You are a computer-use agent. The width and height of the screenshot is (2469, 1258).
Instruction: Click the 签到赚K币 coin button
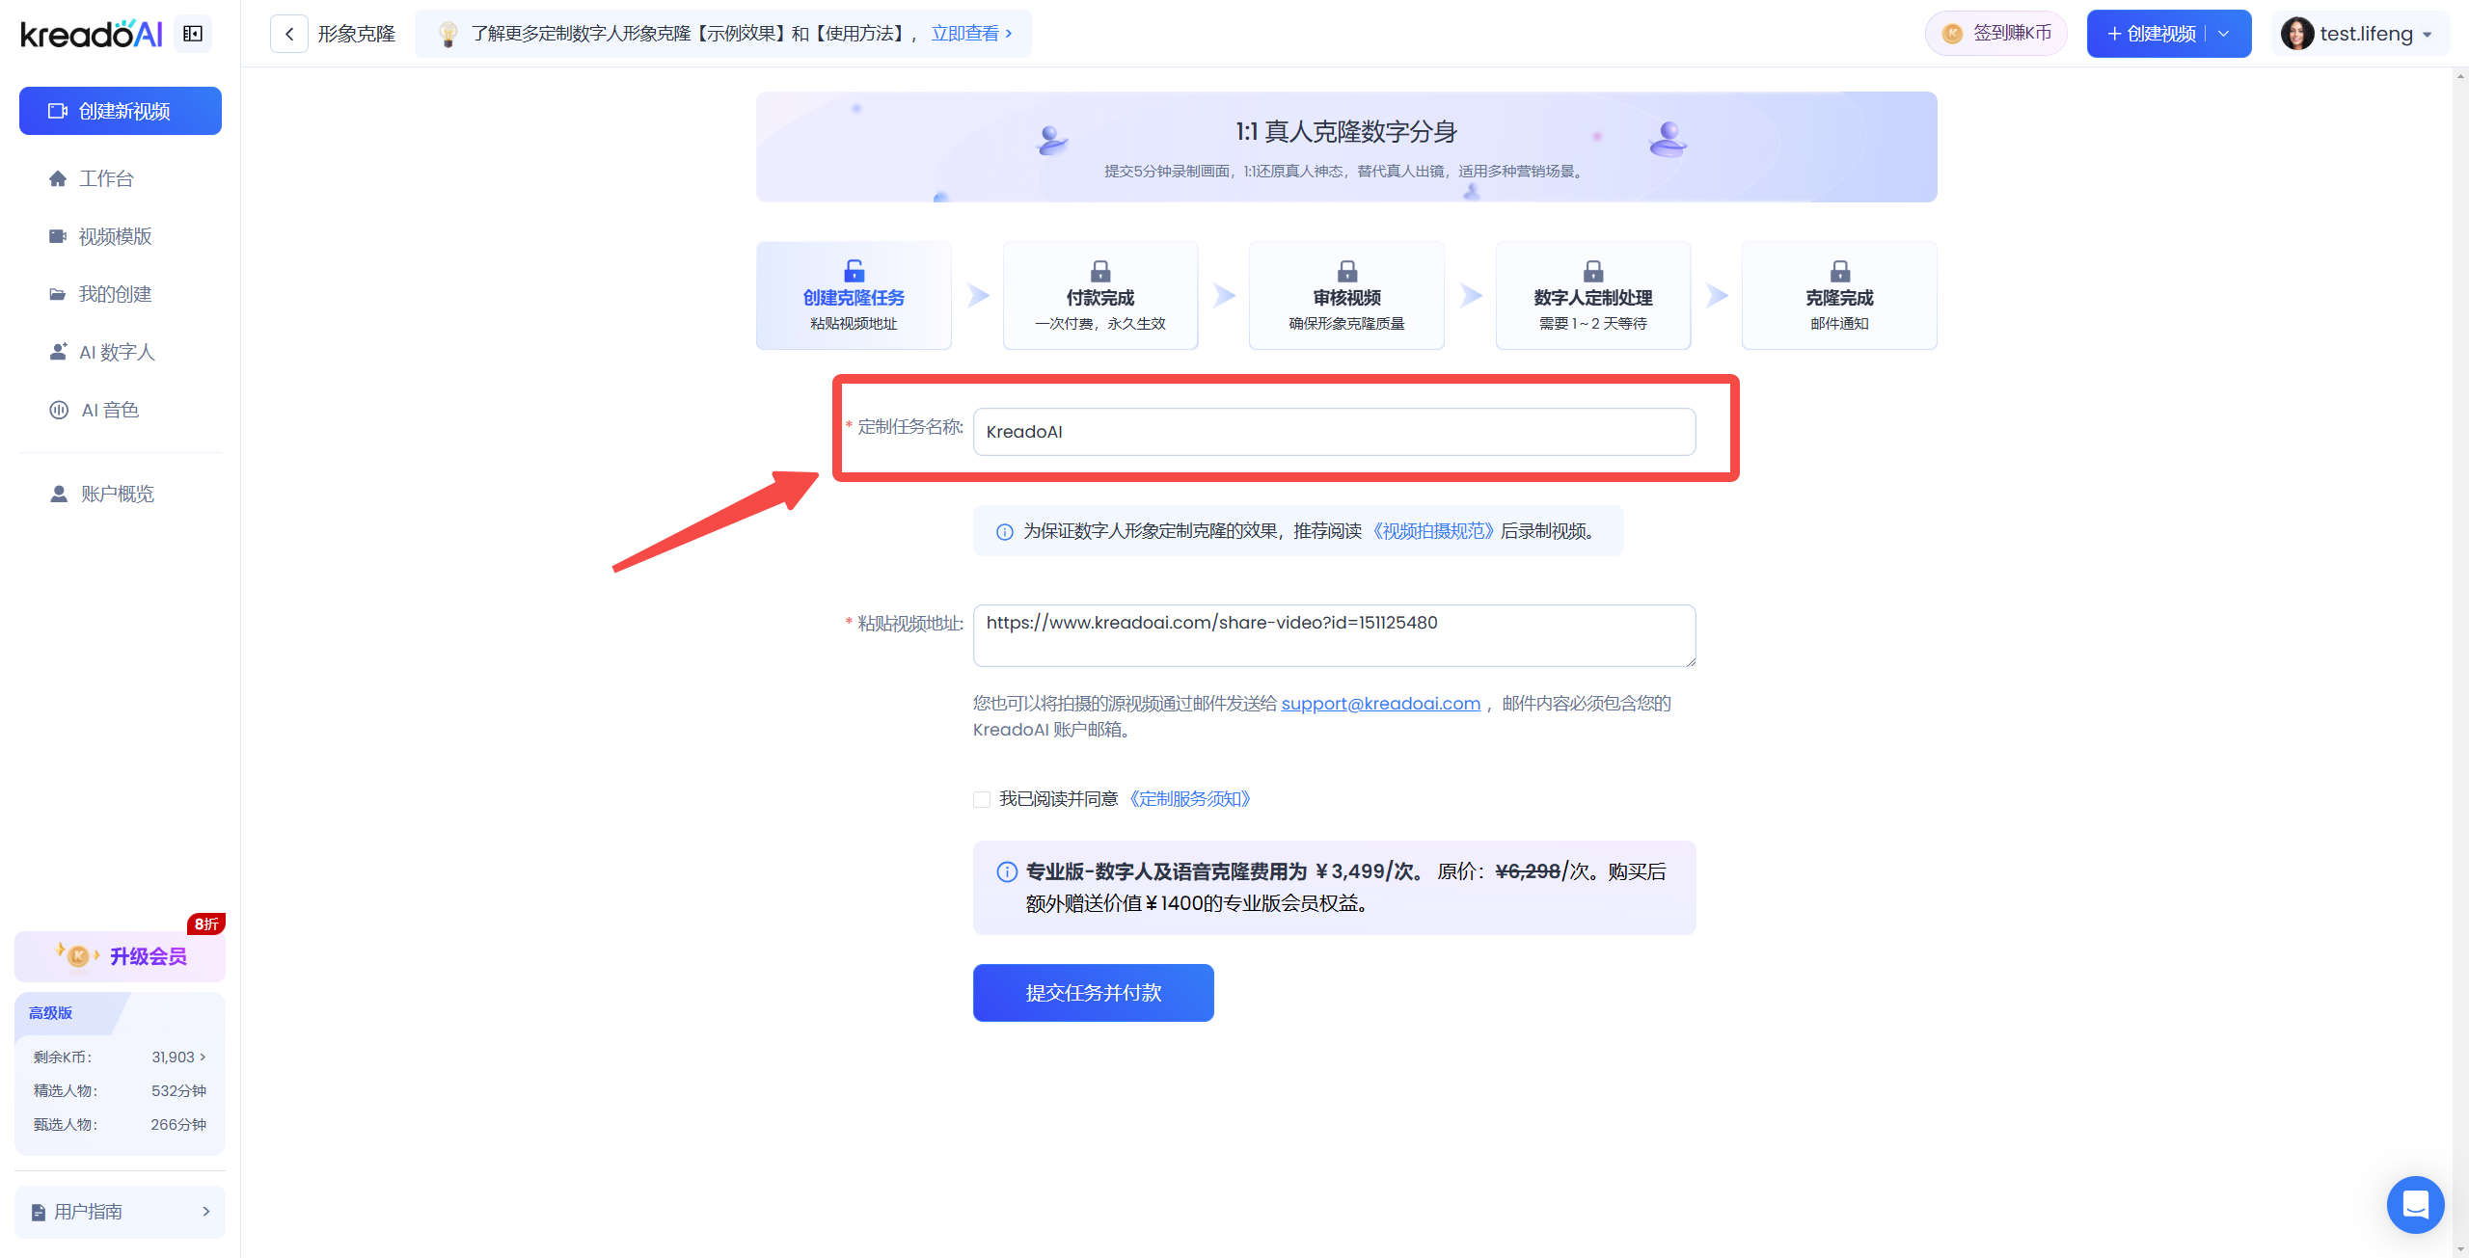[x=1996, y=34]
